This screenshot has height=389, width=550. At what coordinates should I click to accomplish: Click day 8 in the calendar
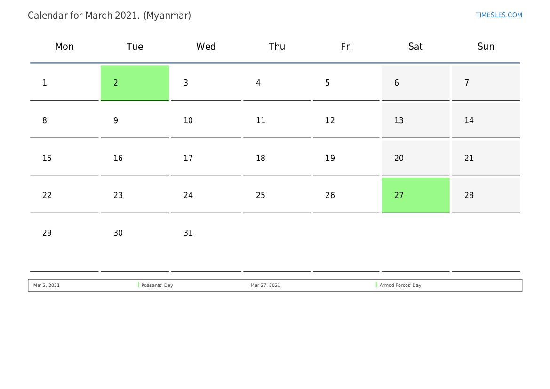pos(64,120)
